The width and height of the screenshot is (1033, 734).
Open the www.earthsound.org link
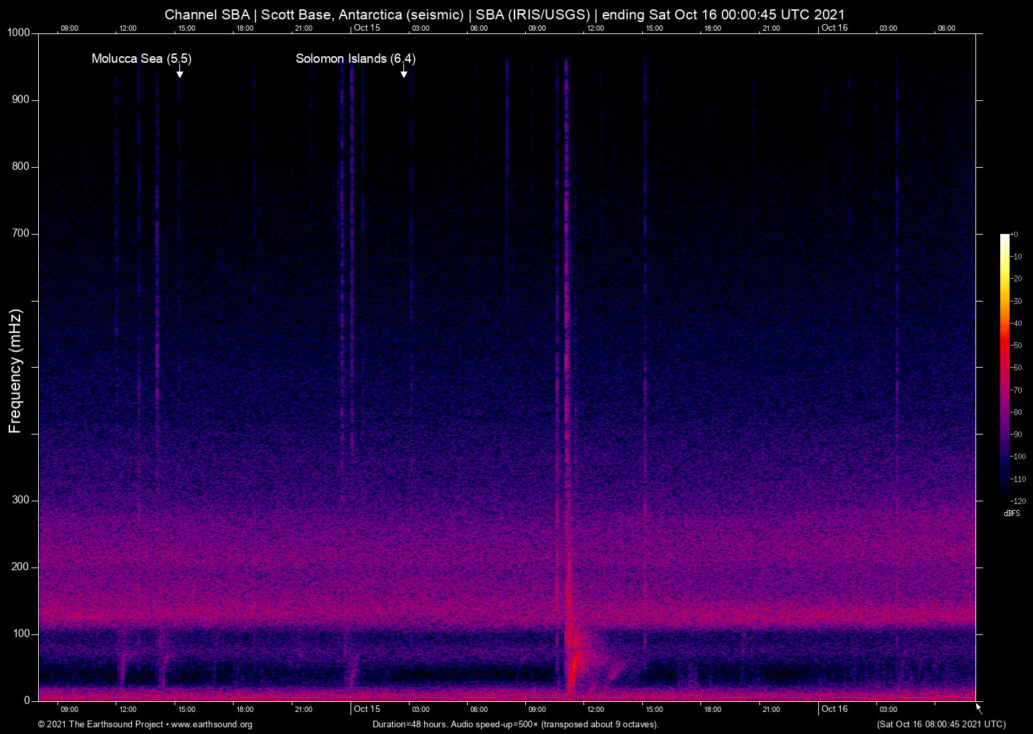(x=212, y=725)
